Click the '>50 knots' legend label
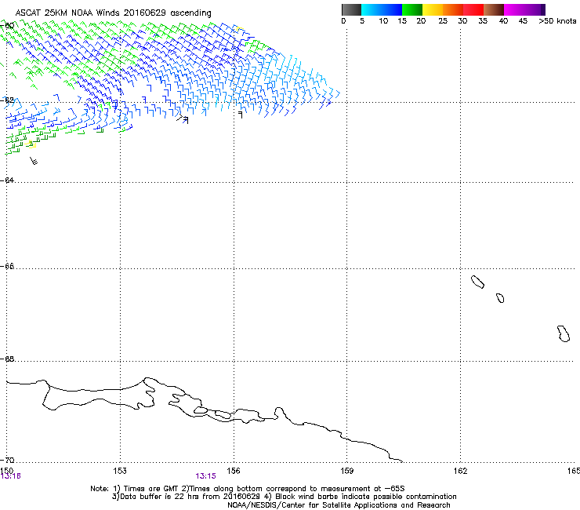 557,20
